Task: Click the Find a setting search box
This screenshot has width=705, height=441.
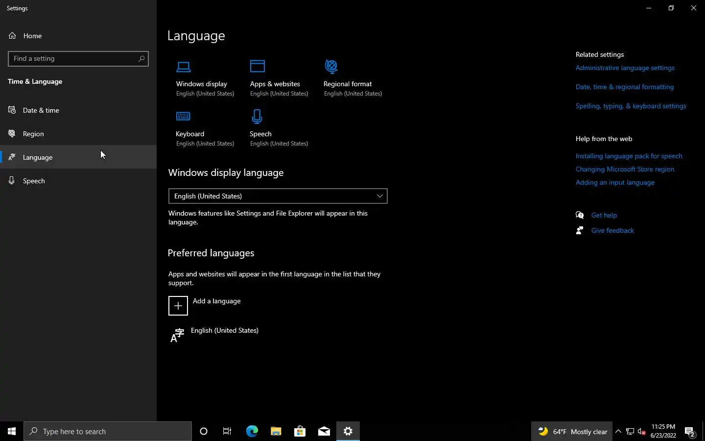Action: (78, 59)
